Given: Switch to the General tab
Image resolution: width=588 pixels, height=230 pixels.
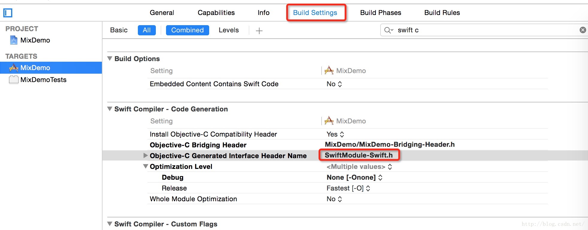Looking at the screenshot, I should pyautogui.click(x=162, y=13).
